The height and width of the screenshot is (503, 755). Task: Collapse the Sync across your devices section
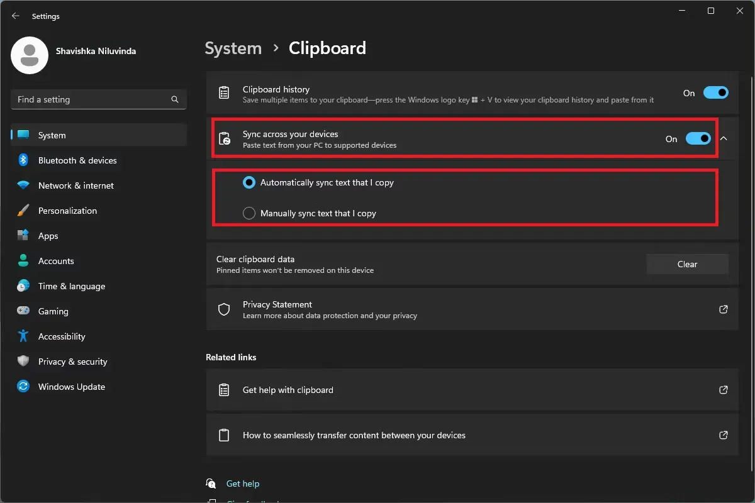(x=724, y=138)
